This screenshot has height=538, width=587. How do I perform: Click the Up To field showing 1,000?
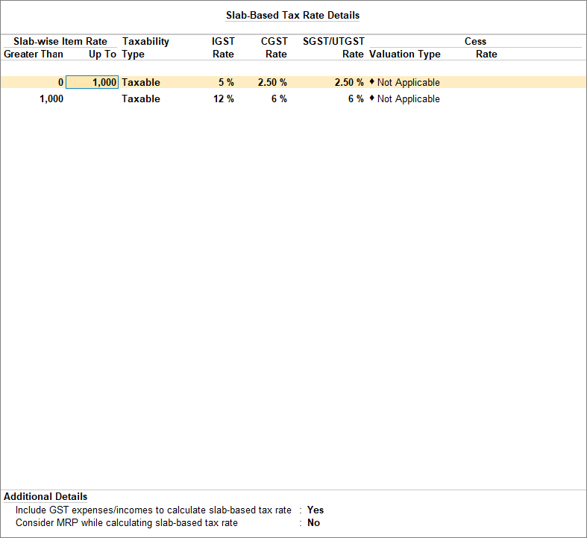click(92, 82)
